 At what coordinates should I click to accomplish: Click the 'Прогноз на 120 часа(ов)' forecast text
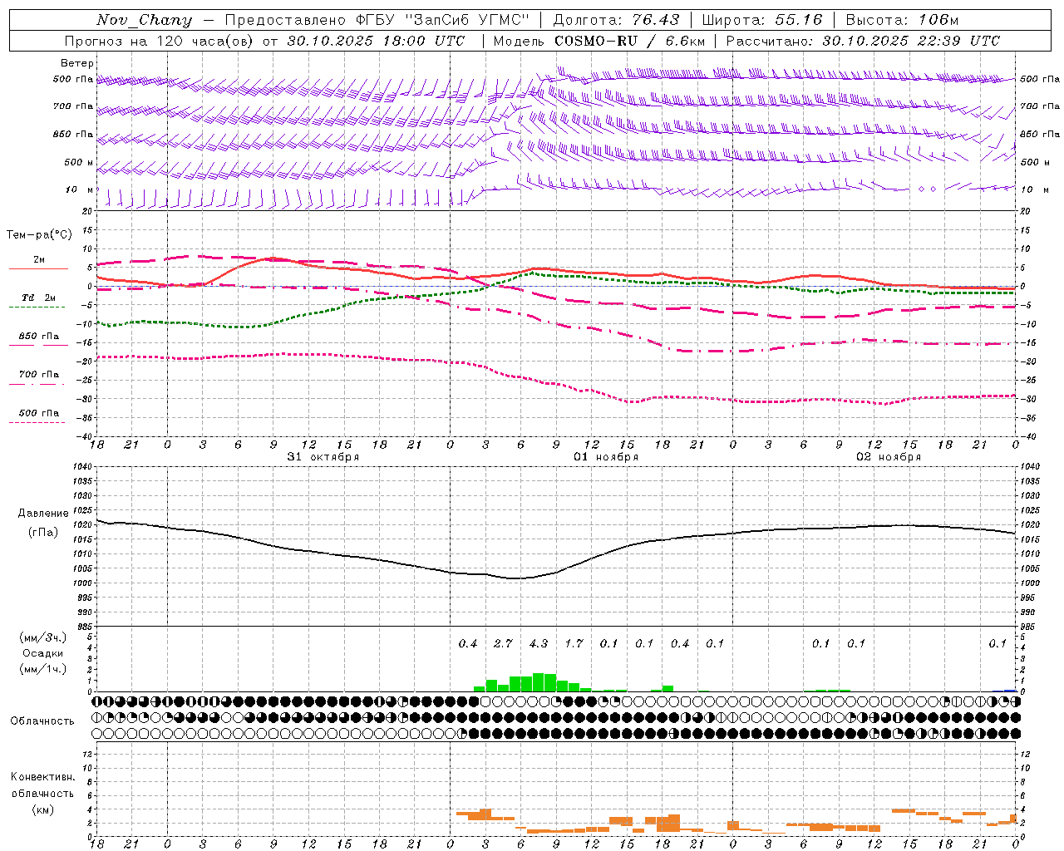pyautogui.click(x=159, y=41)
